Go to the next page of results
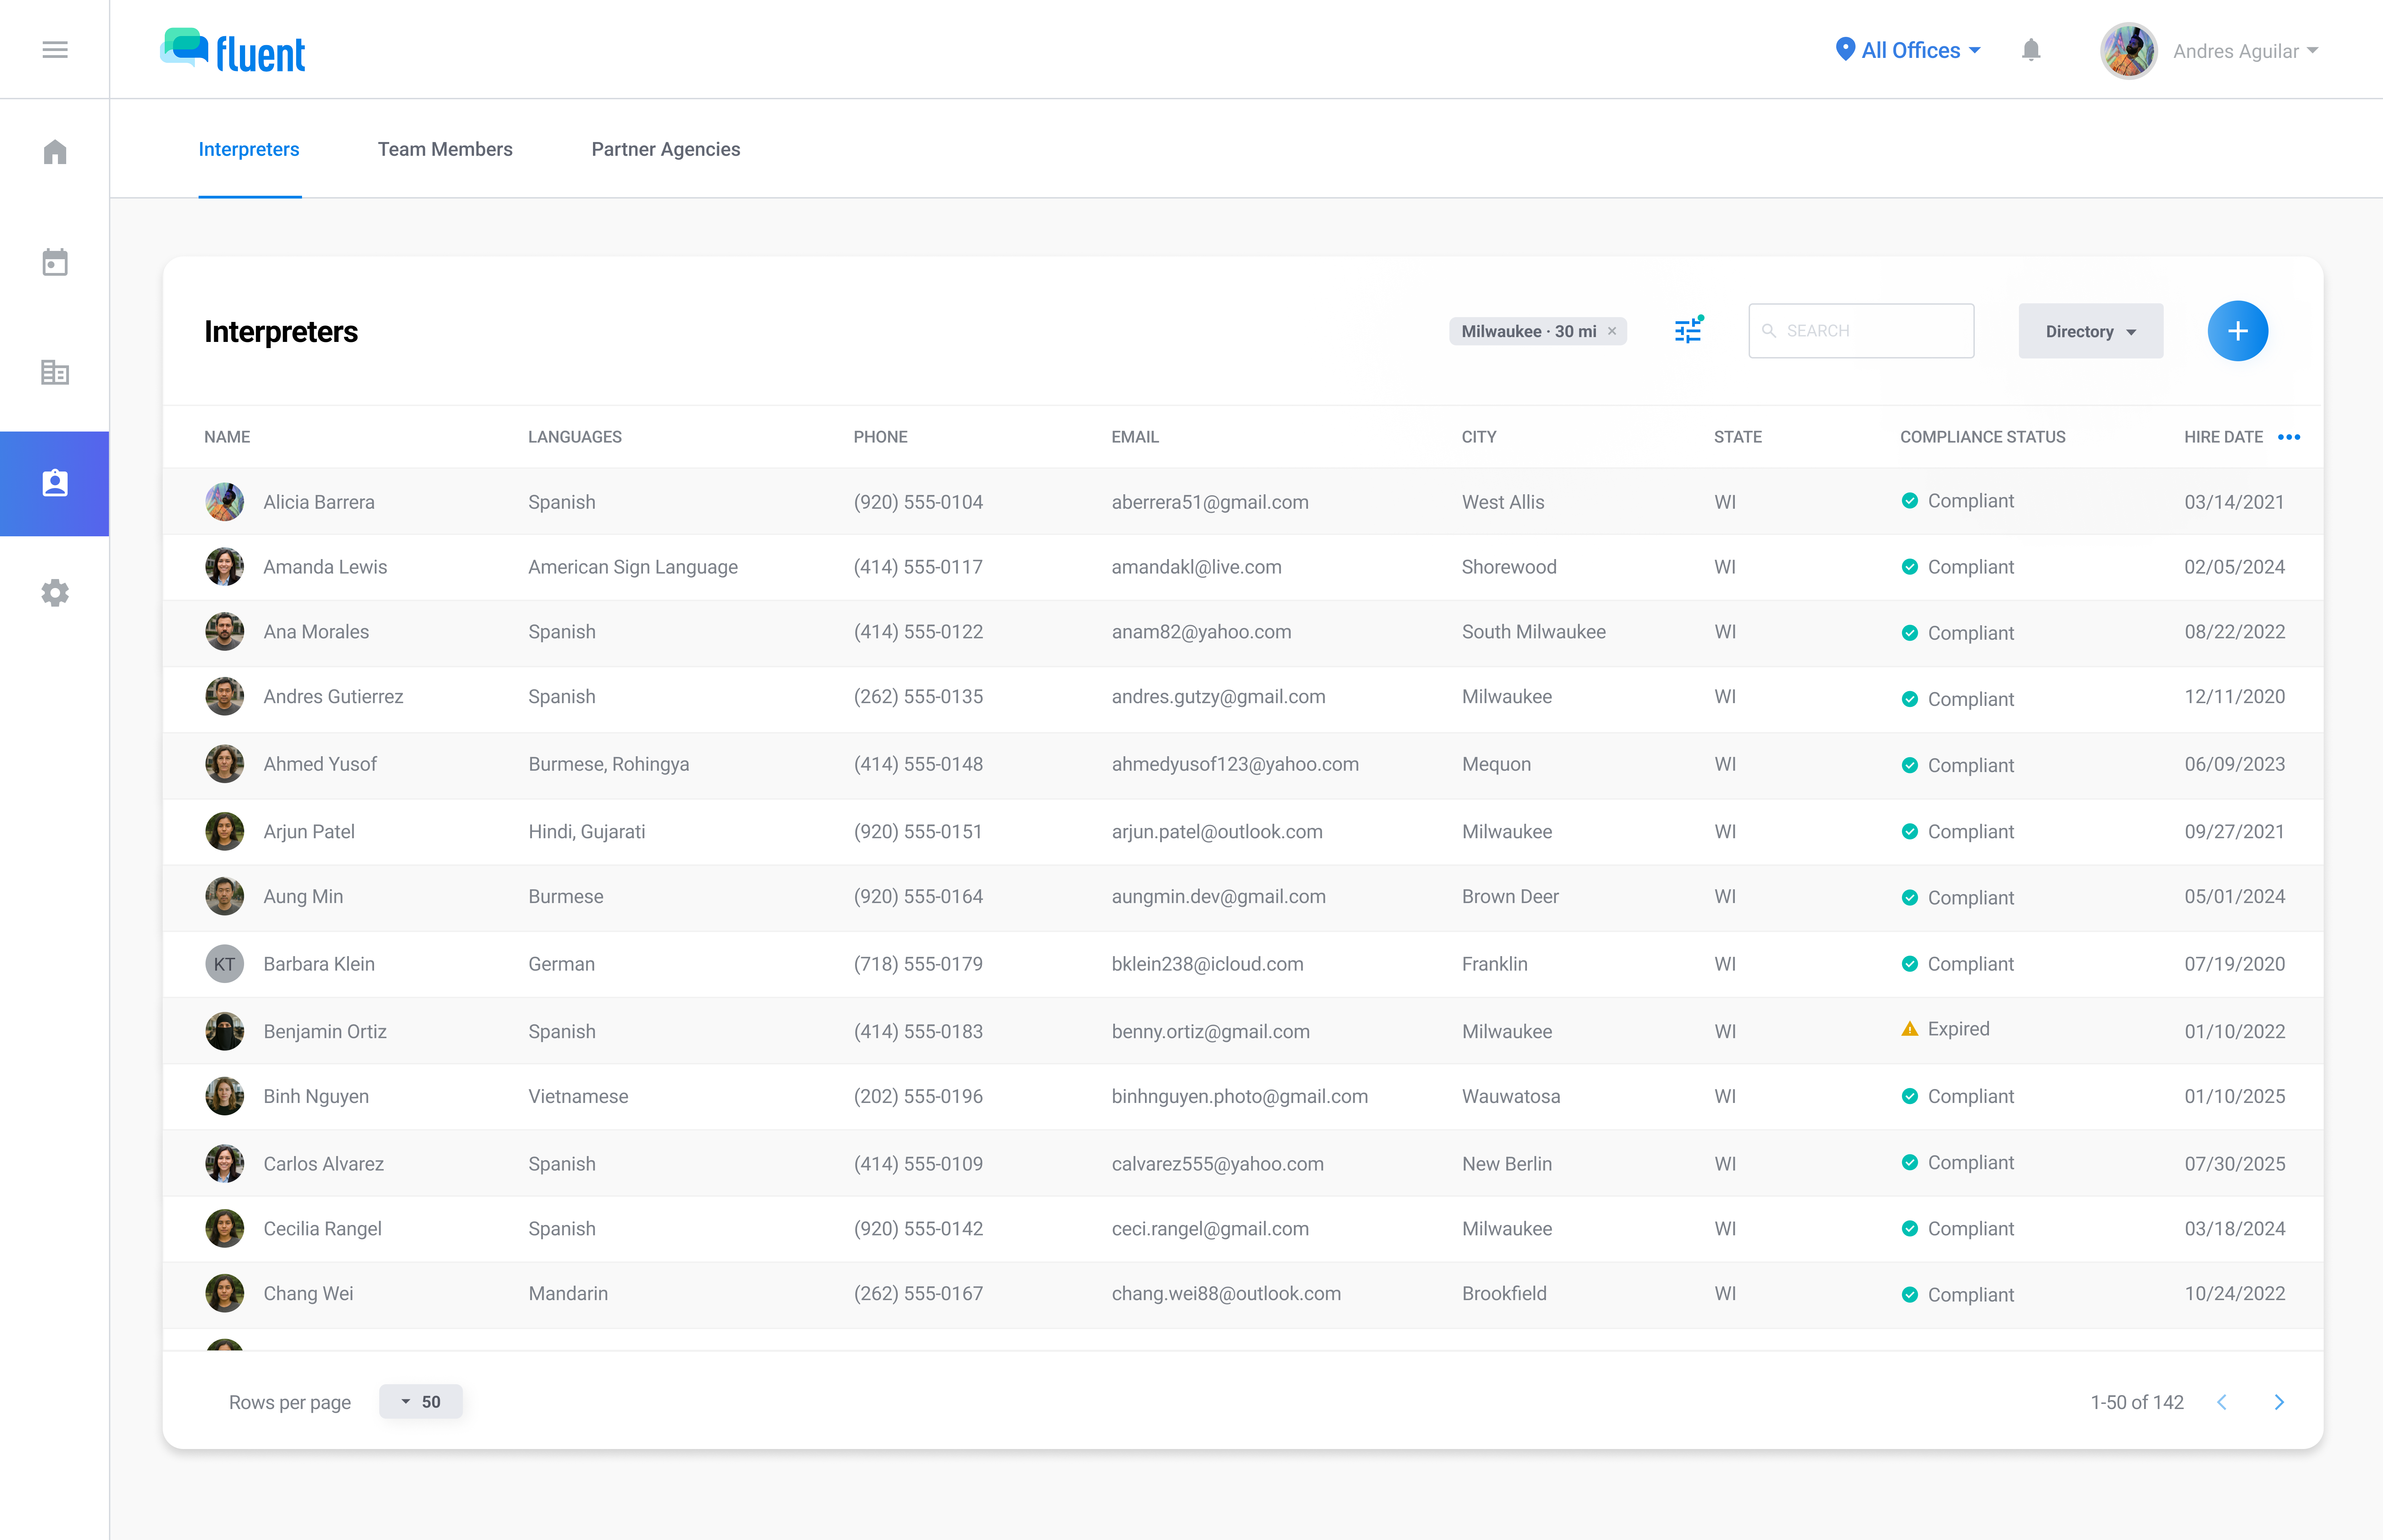 coord(2280,1402)
